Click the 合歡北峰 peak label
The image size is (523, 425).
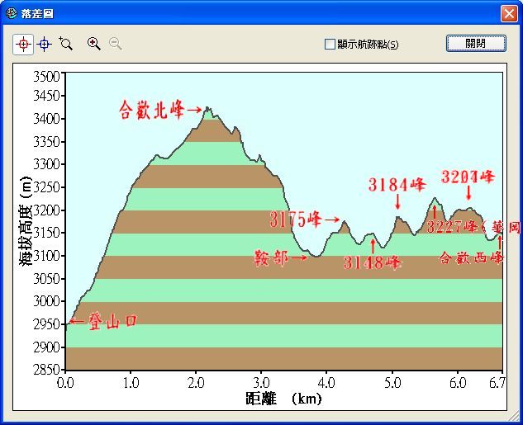(154, 110)
